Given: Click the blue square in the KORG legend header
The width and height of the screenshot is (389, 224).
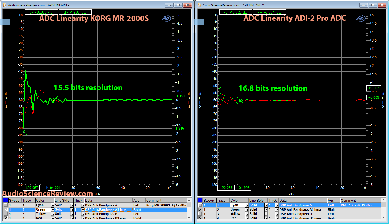Looking at the screenshot, I should point(6,200).
